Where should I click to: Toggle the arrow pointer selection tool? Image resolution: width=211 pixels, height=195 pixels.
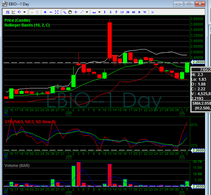(65, 12)
